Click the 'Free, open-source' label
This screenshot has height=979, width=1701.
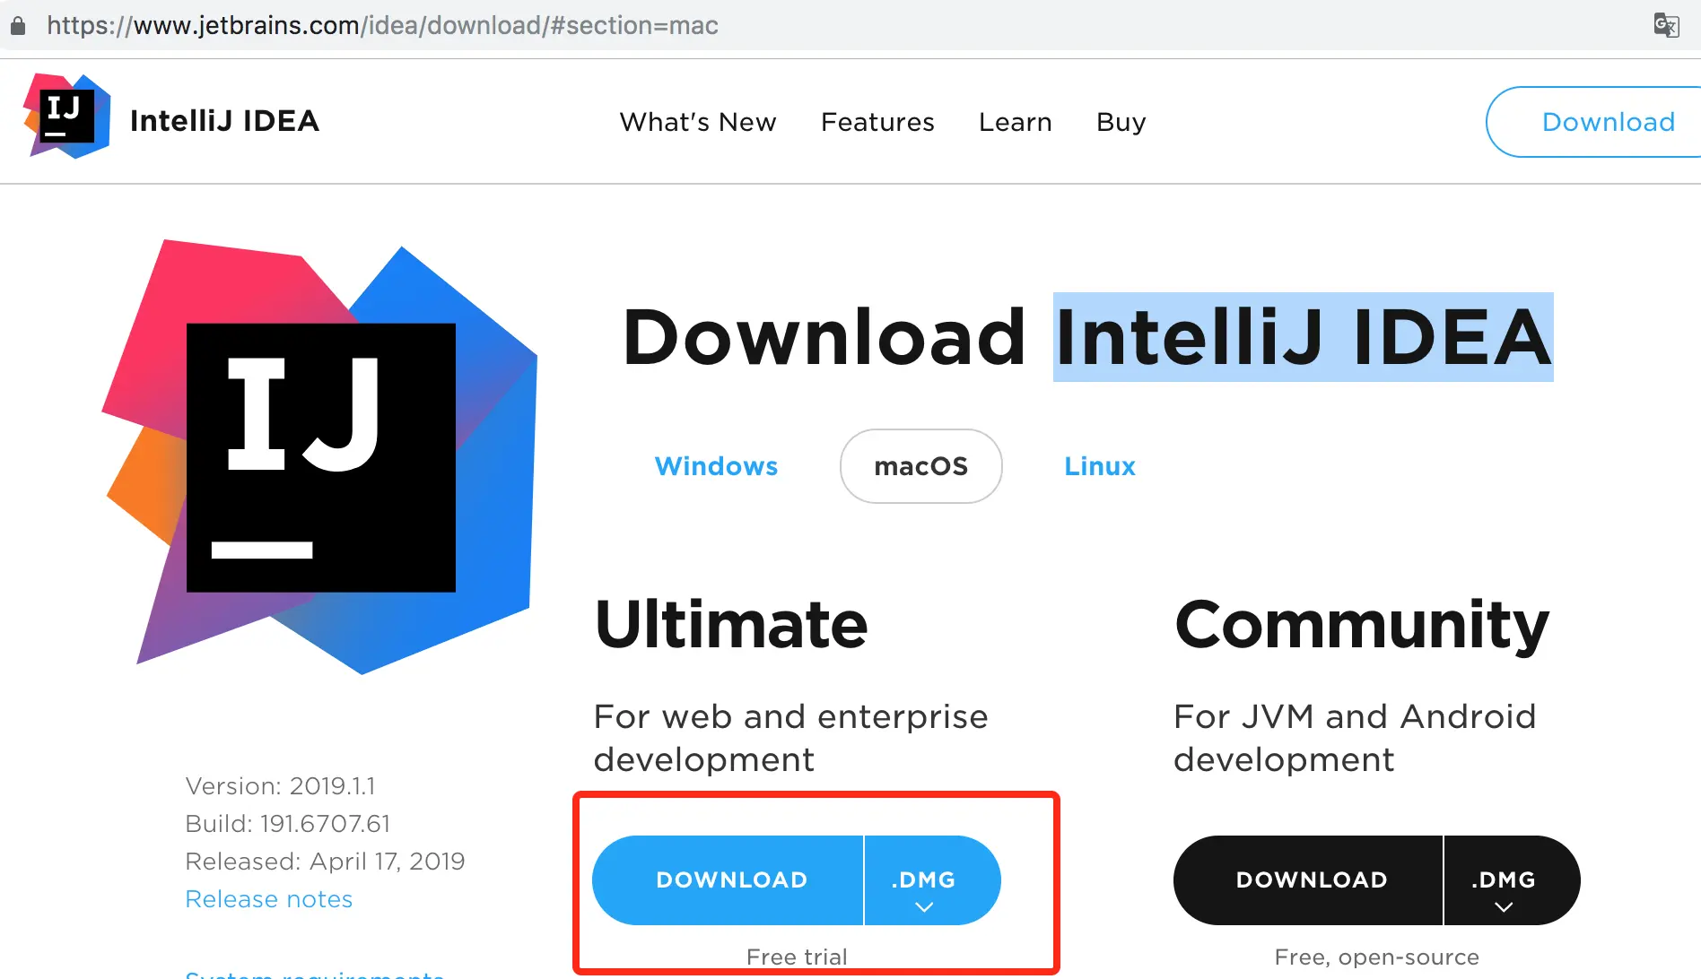tap(1377, 957)
